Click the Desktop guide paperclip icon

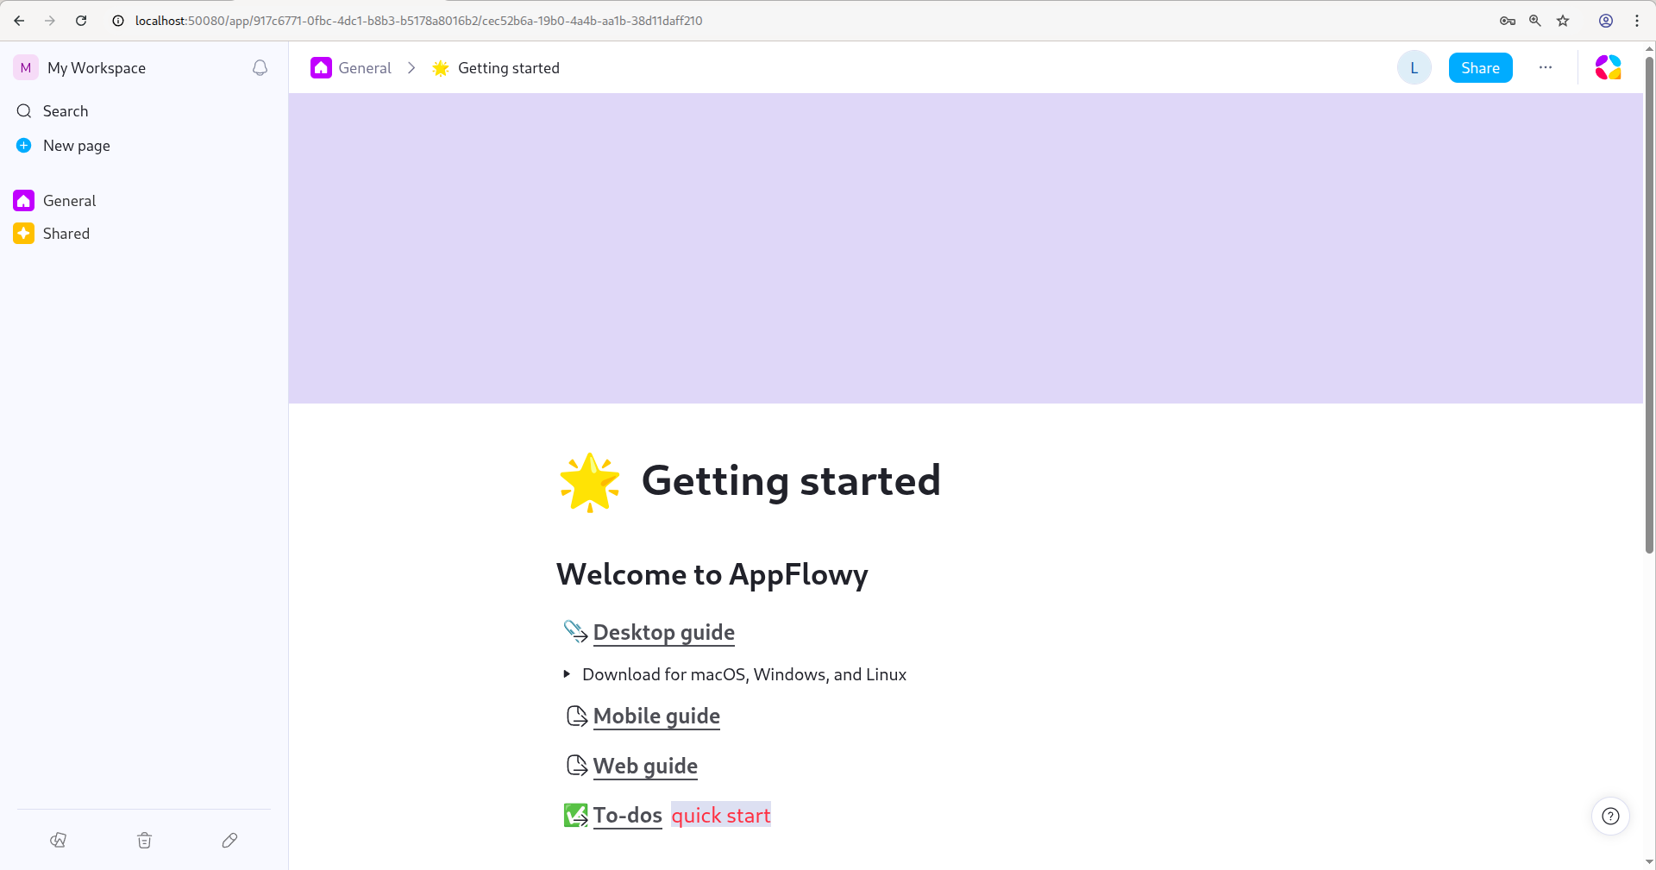point(575,632)
